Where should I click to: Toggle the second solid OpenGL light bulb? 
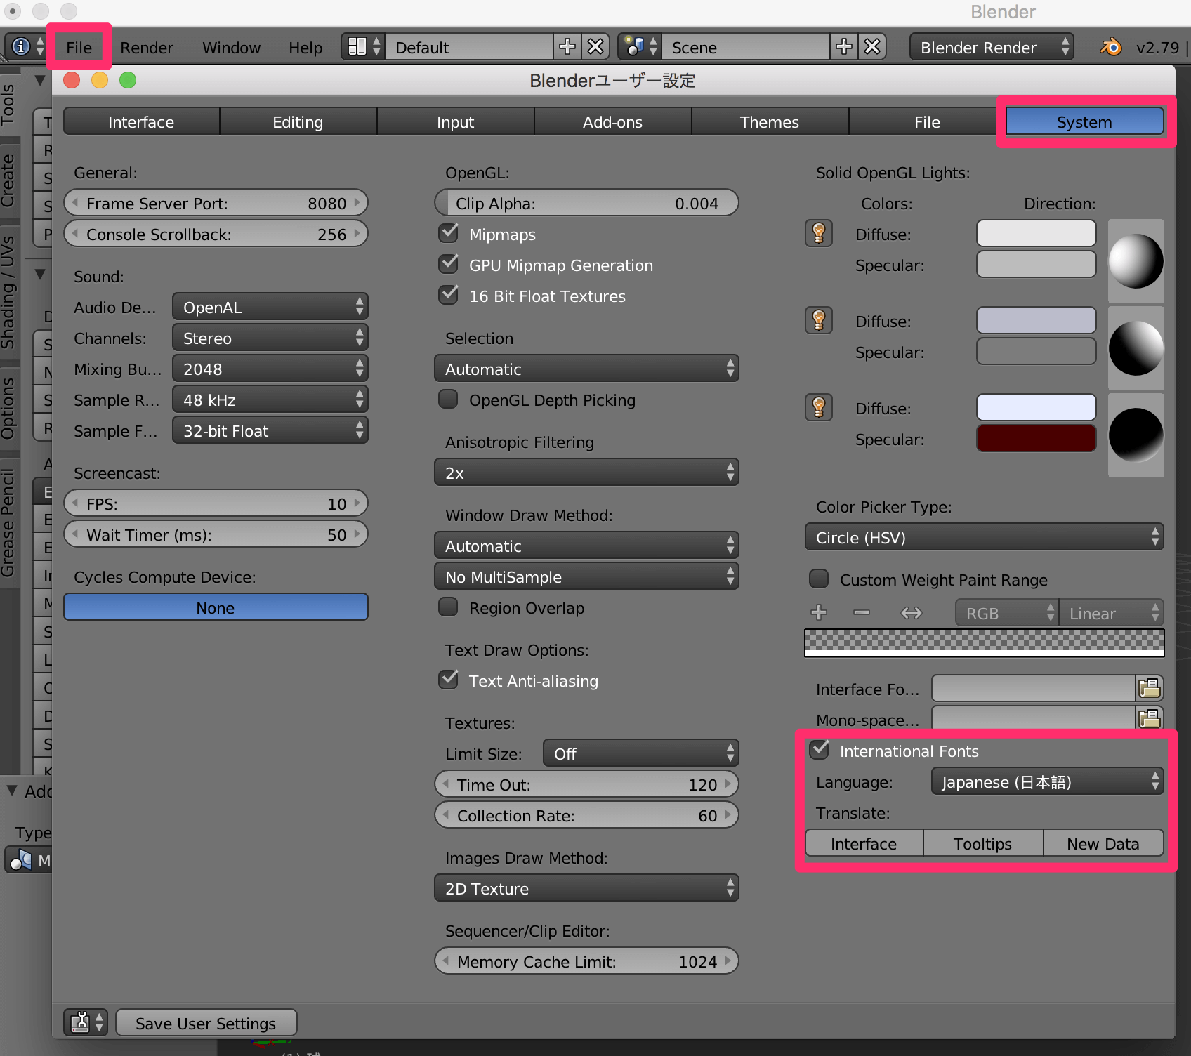pos(819,320)
